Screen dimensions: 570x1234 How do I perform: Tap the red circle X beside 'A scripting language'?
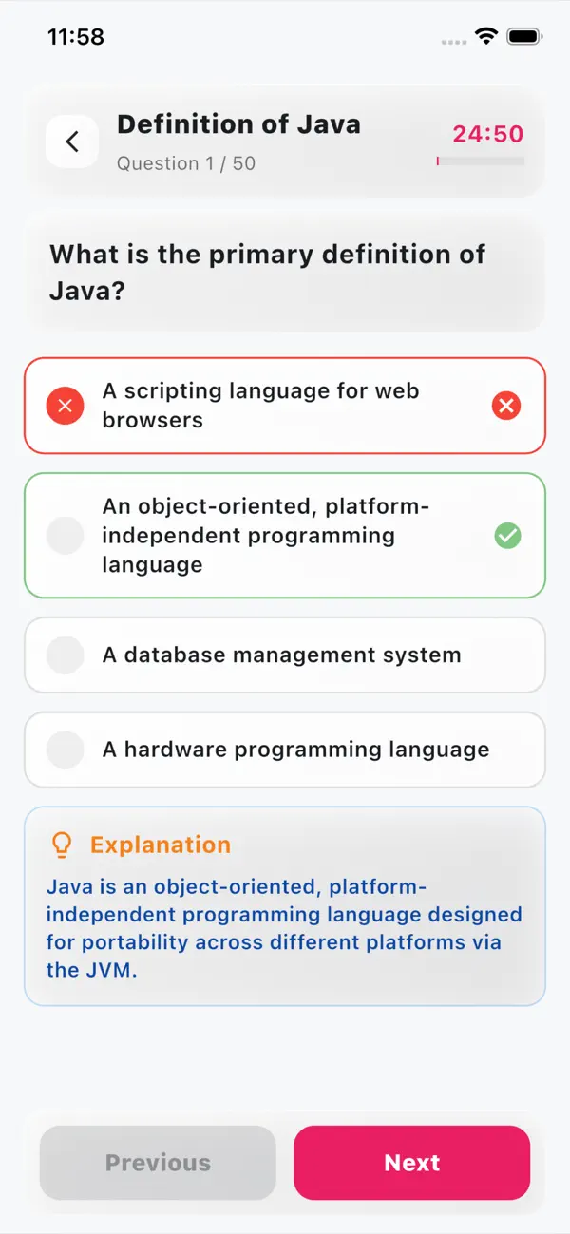pyautogui.click(x=65, y=406)
